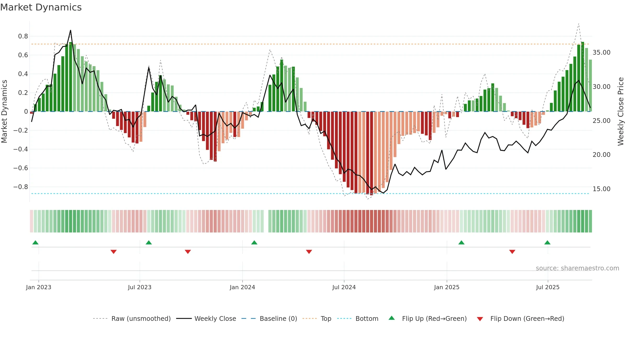Click the green flip-up triangle just after Jul 2023
628x353 pixels.
(149, 242)
